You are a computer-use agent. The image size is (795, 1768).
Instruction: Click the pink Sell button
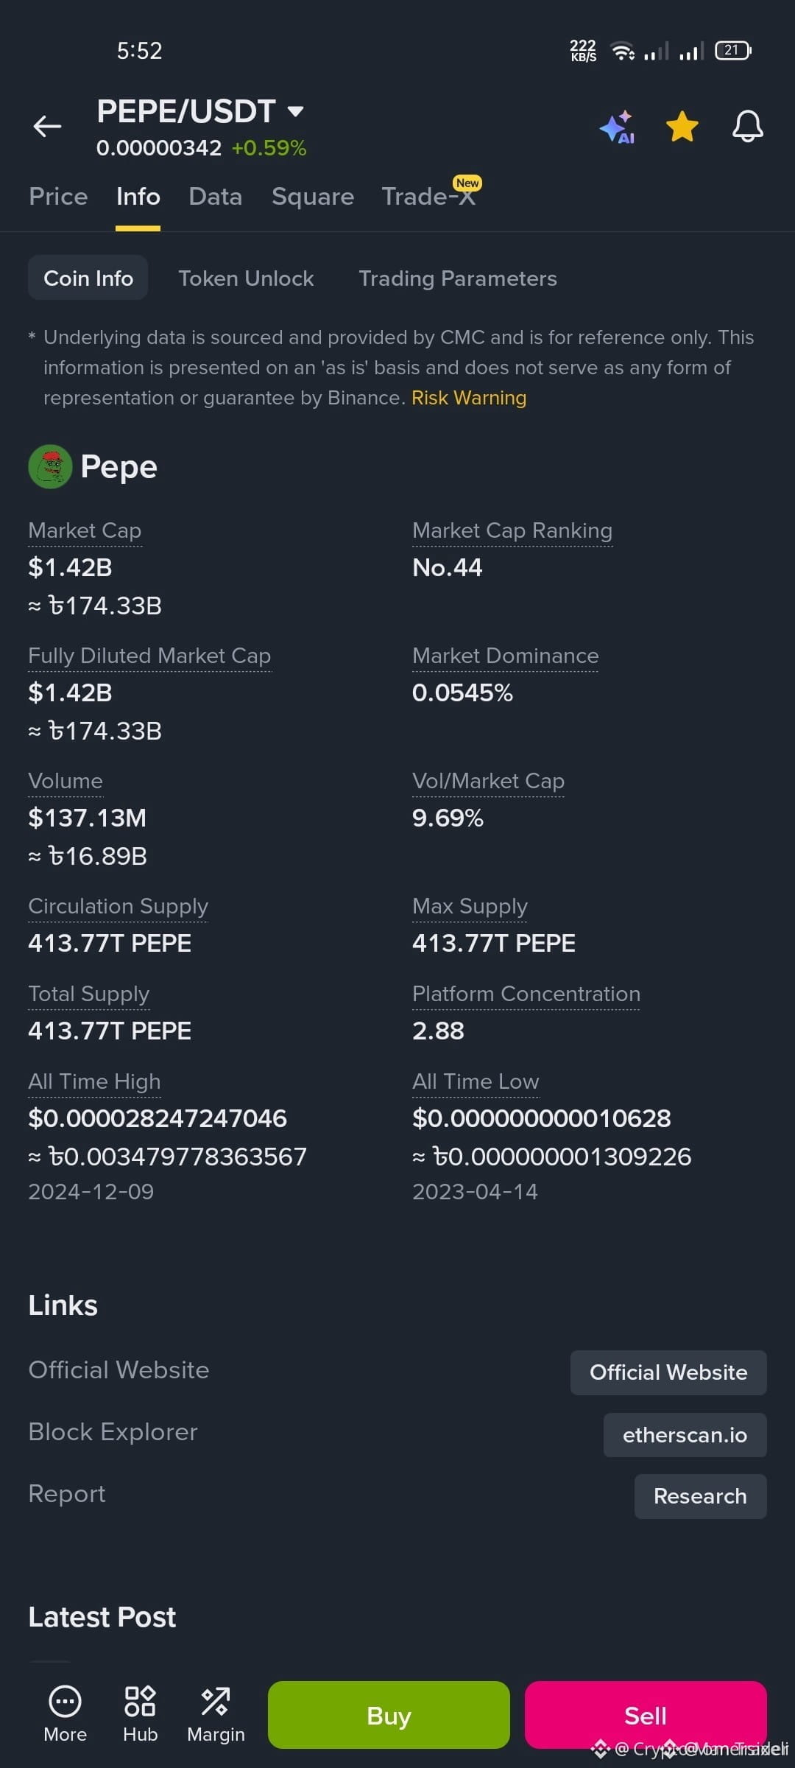pyautogui.click(x=646, y=1715)
